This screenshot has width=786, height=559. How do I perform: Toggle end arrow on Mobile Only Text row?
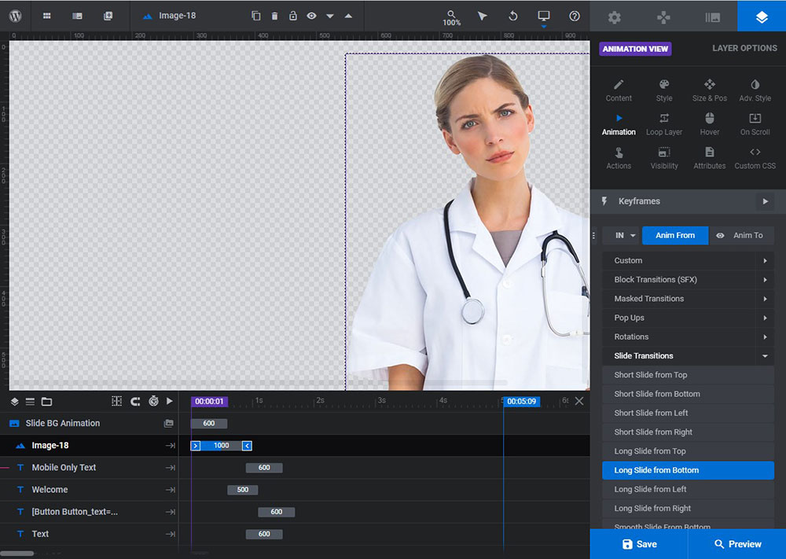(171, 468)
